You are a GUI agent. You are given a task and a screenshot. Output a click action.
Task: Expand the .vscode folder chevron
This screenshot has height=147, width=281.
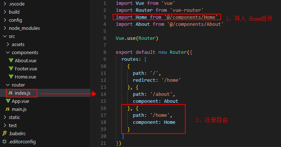[x=5, y=4]
